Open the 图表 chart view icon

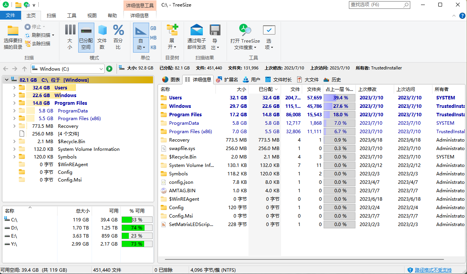[166, 79]
